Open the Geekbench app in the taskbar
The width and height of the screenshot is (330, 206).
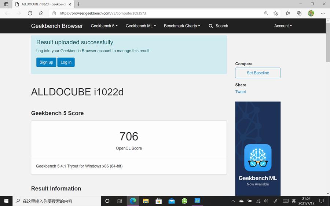coord(197,201)
